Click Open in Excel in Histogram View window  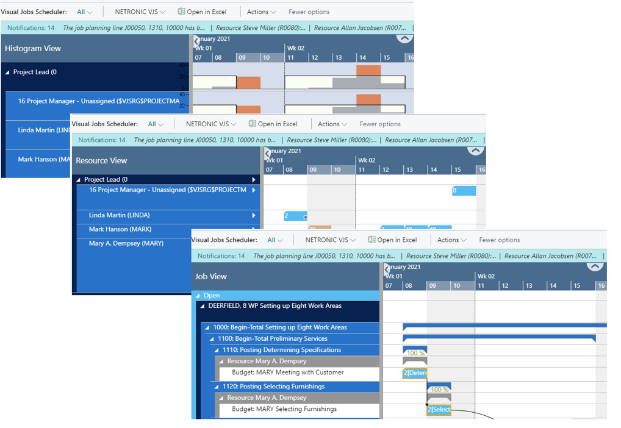coord(202,12)
